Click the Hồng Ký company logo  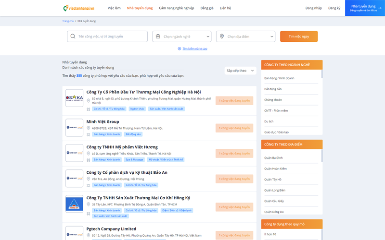click(74, 204)
